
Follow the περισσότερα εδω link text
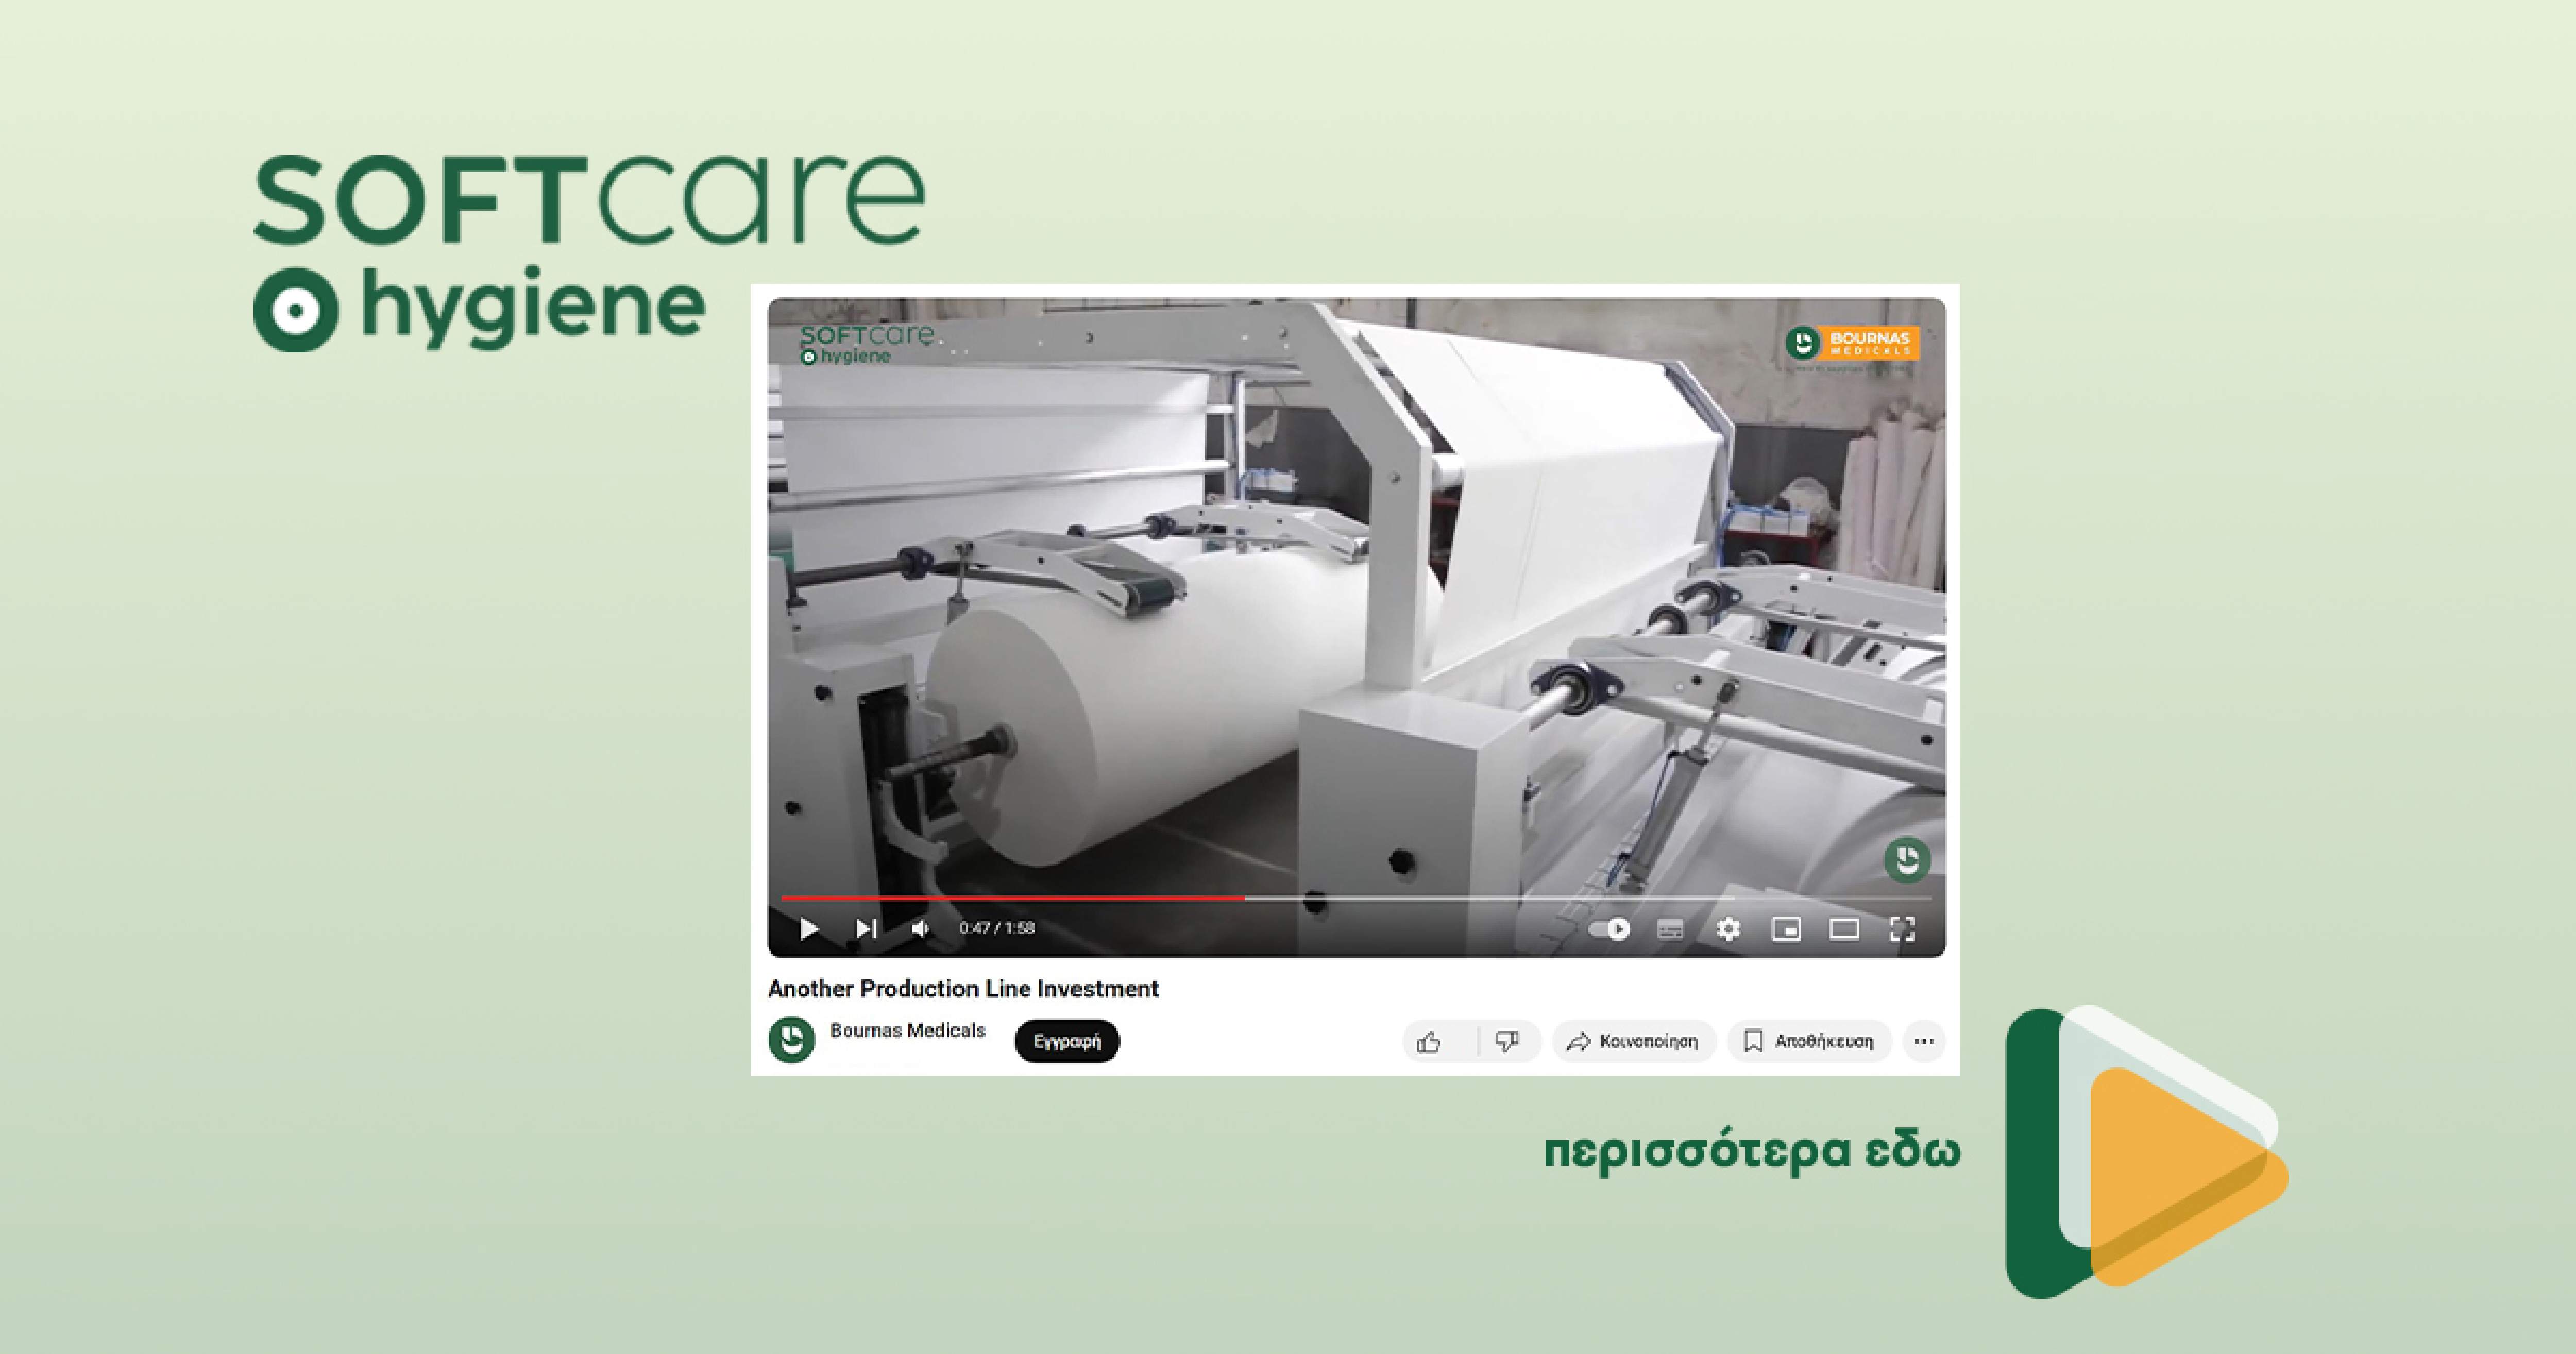click(1752, 1152)
